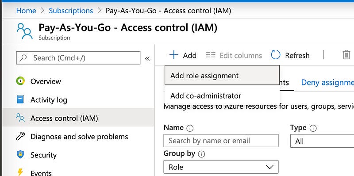Switch to the Deny assignments tab
The image size is (354, 176).
click(x=327, y=83)
